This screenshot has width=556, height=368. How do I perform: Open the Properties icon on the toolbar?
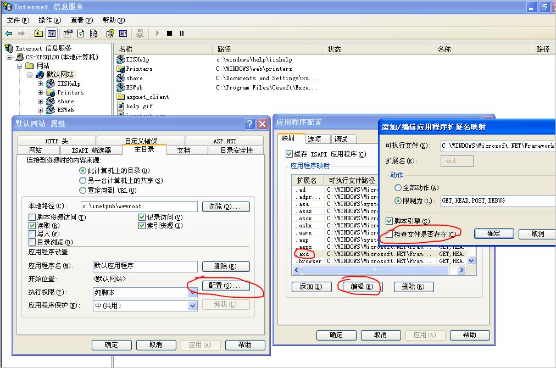click(x=67, y=33)
